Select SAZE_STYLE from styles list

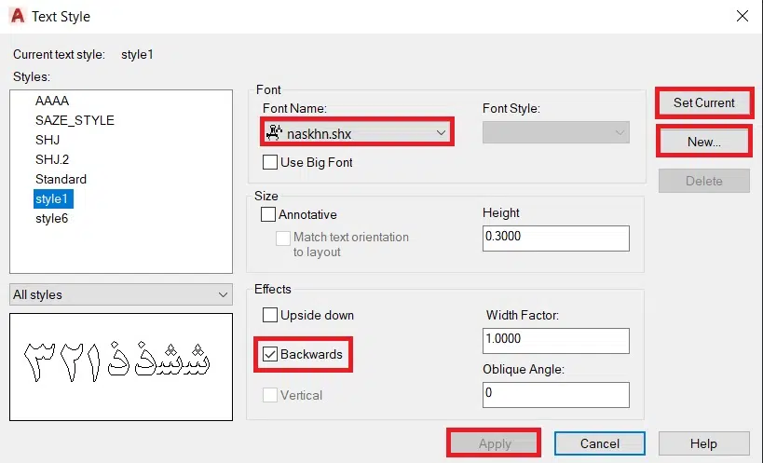tap(75, 120)
